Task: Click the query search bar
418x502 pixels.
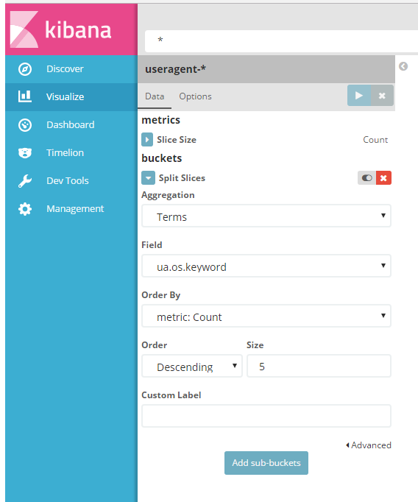Action: pos(282,41)
